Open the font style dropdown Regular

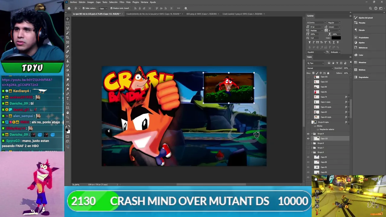click(x=334, y=23)
